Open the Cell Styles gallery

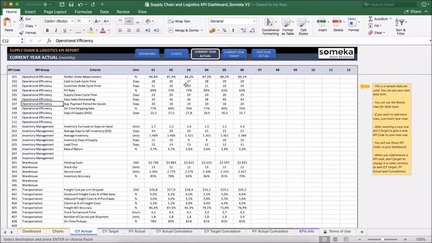point(303,27)
